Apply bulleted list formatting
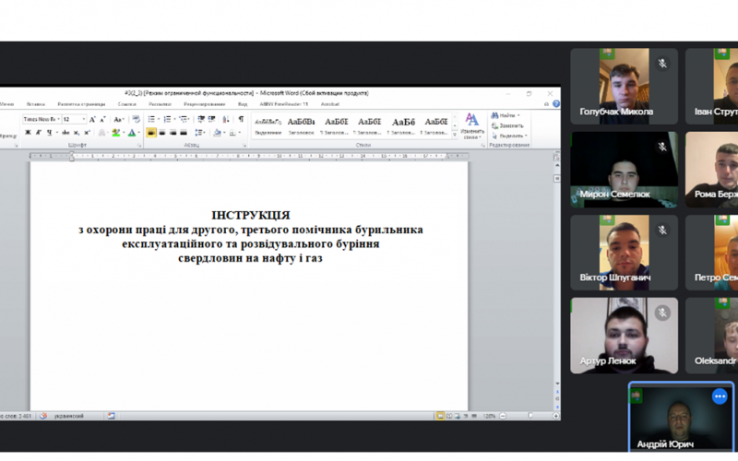 pos(151,119)
